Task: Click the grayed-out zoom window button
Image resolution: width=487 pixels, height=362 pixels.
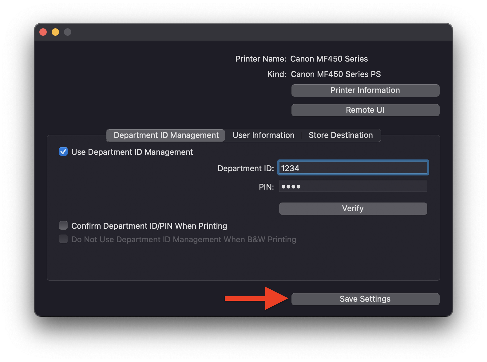Action: (68, 32)
